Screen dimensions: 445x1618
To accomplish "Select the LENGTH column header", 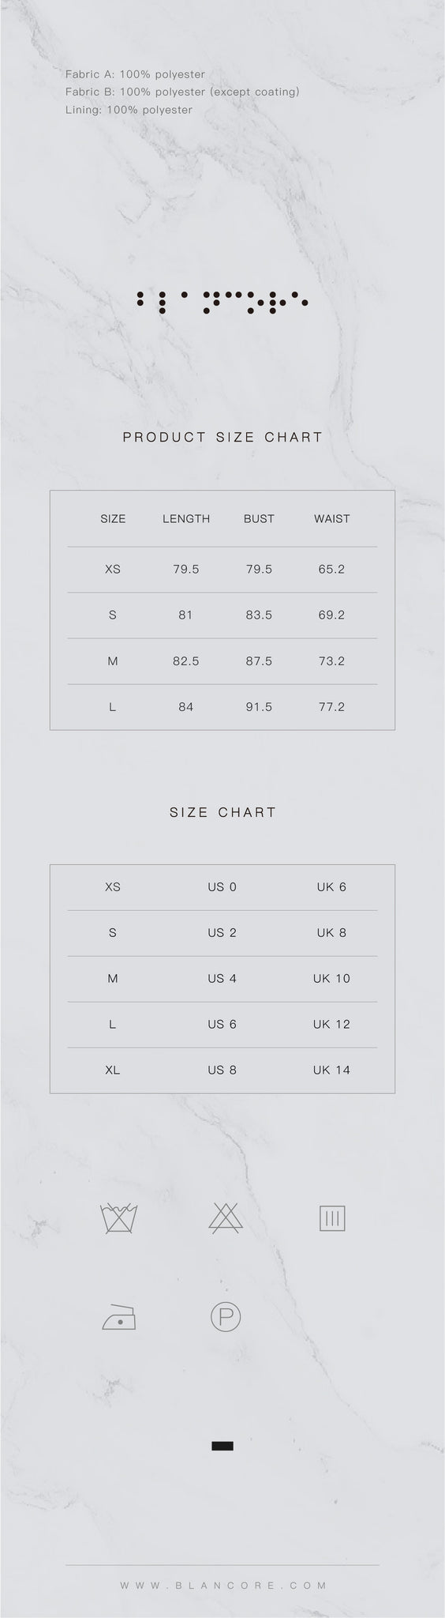I will (186, 519).
